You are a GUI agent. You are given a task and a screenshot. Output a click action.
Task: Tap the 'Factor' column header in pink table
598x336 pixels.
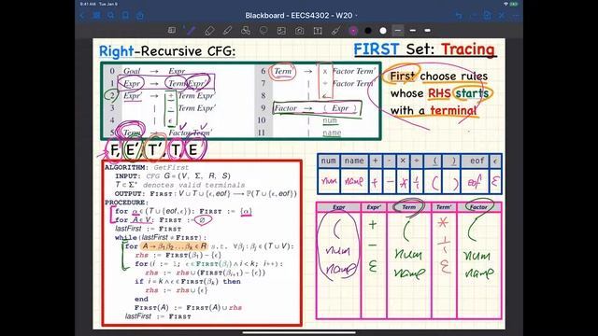pyautogui.click(x=478, y=207)
